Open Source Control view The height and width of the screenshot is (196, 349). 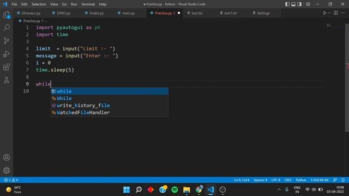point(7,41)
